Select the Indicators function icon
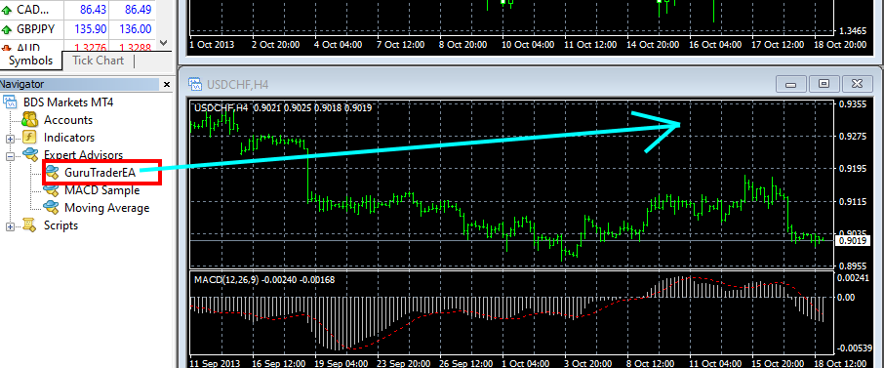Image resolution: width=884 pixels, height=368 pixels. (x=29, y=138)
